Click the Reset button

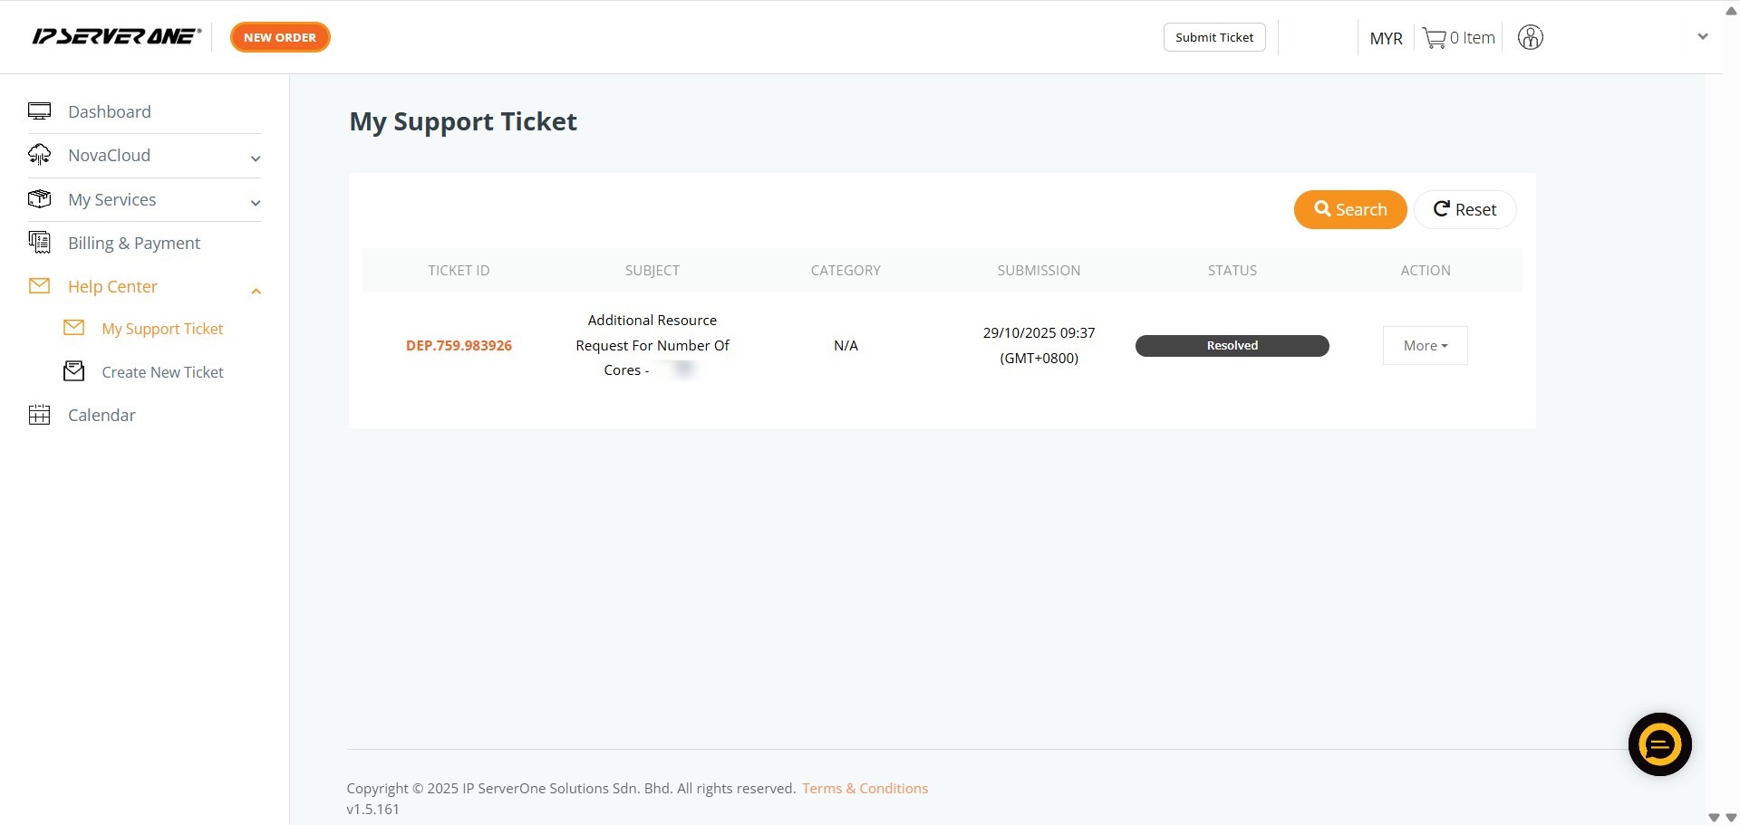[1464, 210]
